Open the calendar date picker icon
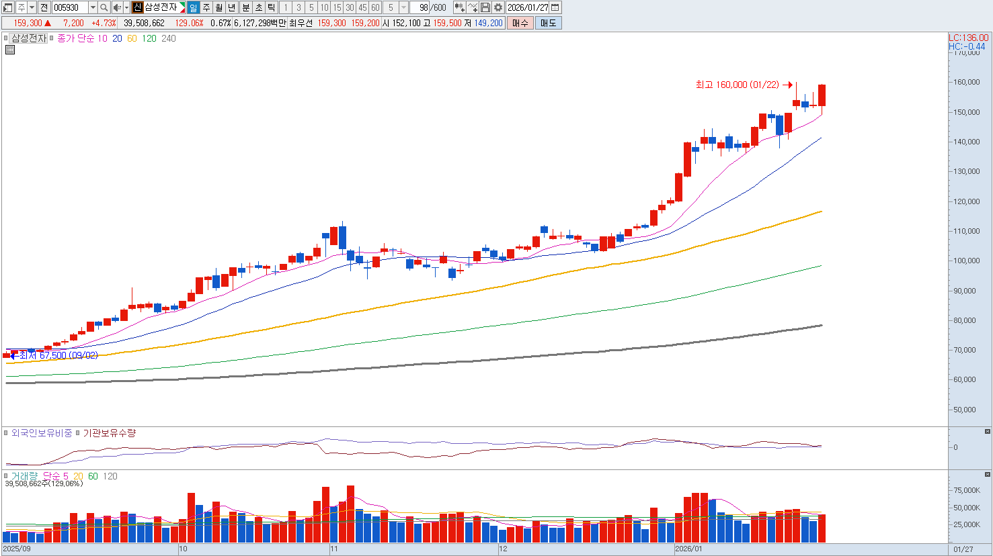This screenshot has width=993, height=556. 555,7
